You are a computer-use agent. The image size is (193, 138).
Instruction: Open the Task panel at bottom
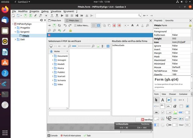click(x=87, y=136)
